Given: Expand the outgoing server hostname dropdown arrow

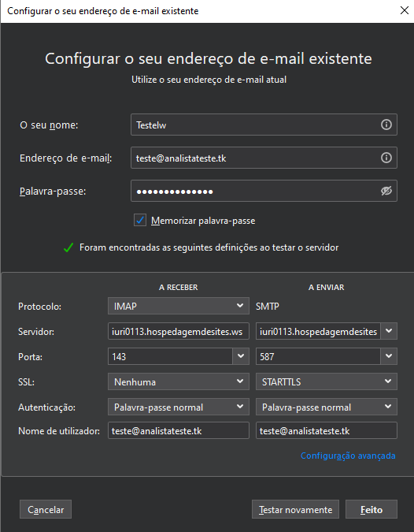Looking at the screenshot, I should click(389, 331).
